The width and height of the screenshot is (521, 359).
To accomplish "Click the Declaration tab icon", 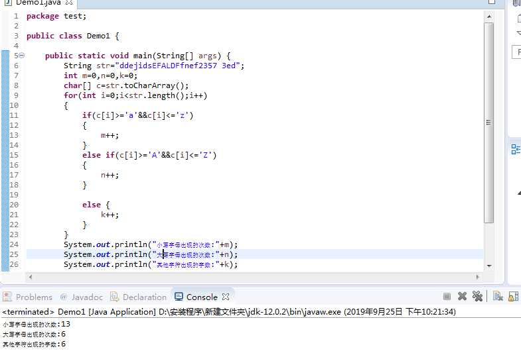I will click(114, 297).
